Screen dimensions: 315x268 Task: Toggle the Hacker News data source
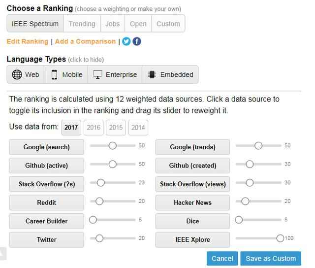[x=192, y=202]
